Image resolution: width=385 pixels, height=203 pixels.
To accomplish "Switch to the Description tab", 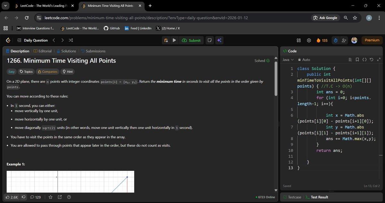I will [17, 51].
